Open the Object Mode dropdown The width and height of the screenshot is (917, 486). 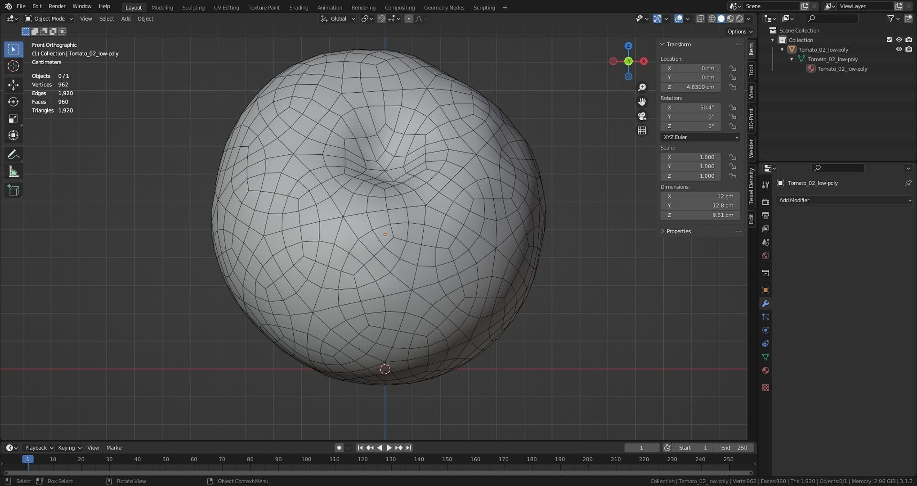click(49, 18)
